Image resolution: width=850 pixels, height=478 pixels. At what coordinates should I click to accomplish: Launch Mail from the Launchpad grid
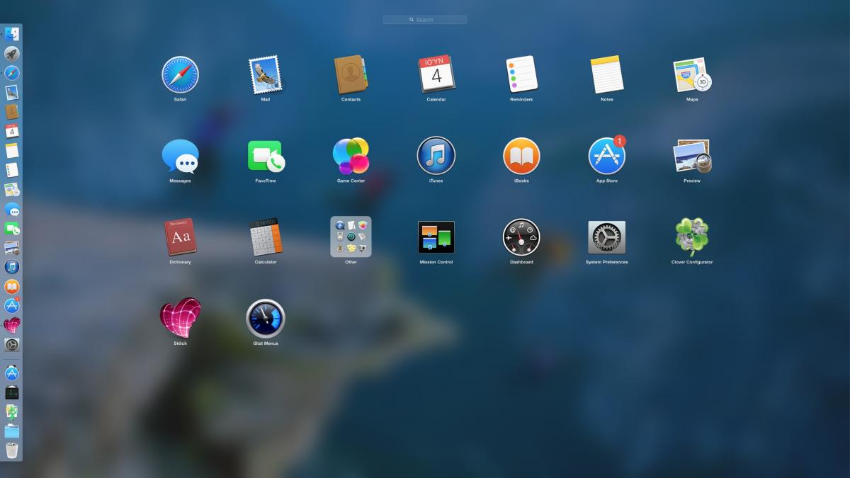(265, 75)
